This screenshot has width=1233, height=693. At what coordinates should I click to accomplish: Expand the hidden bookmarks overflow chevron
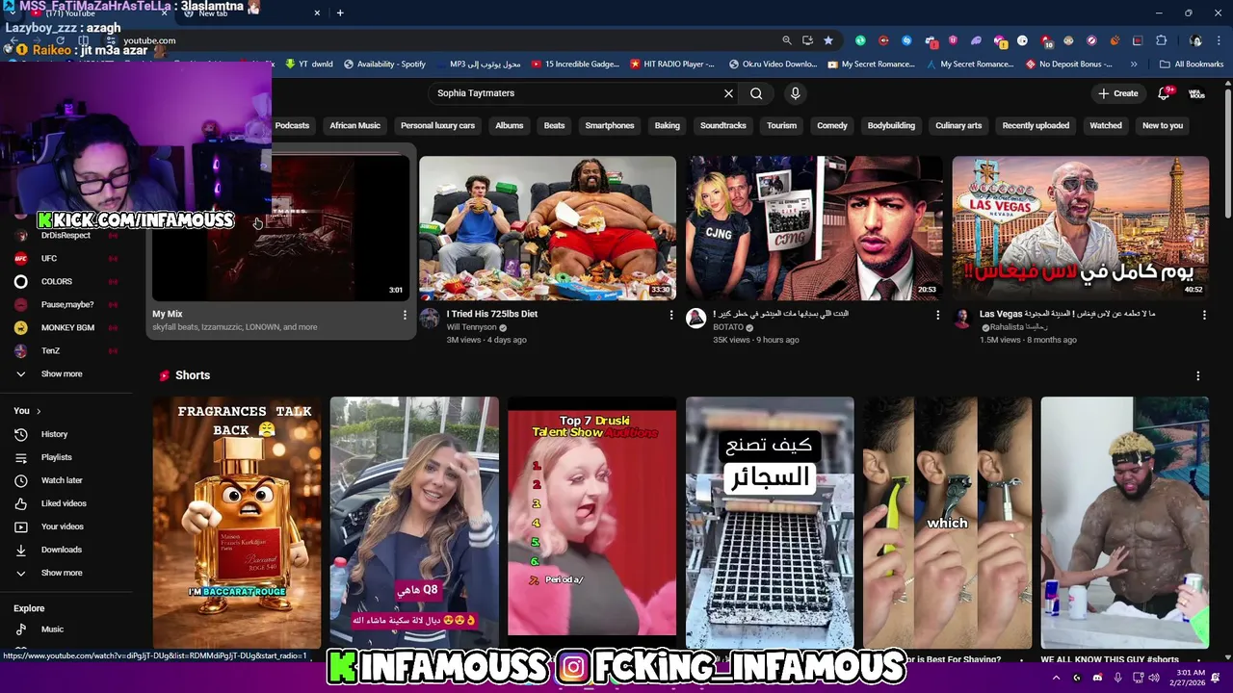click(1134, 64)
